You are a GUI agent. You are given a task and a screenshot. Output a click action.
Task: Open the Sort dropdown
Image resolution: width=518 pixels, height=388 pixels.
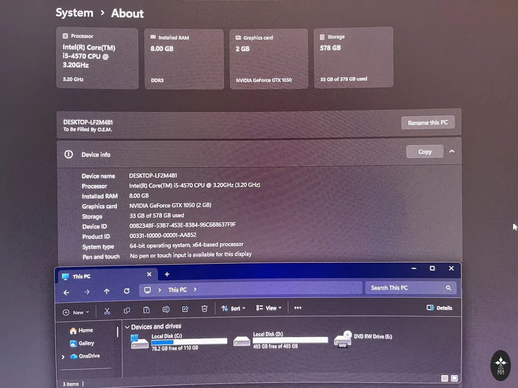pos(233,308)
